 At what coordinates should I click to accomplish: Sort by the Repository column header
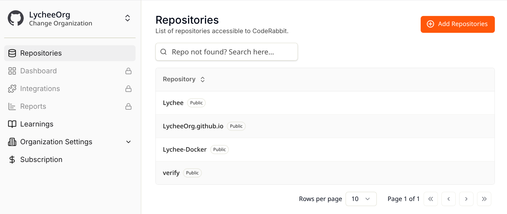tap(184, 79)
